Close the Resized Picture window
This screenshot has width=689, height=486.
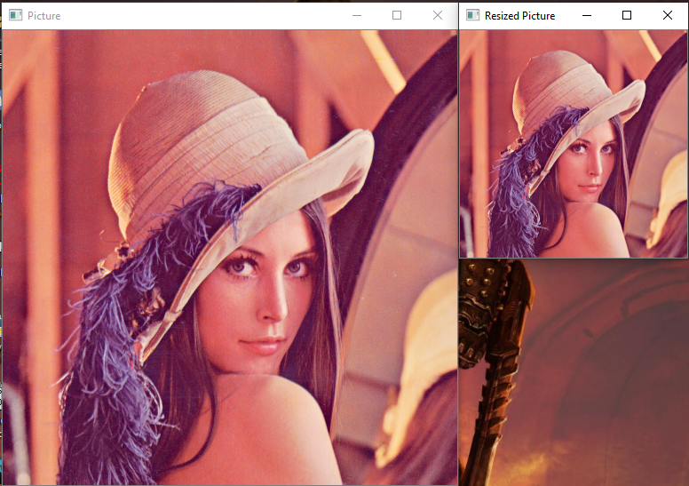(x=668, y=15)
